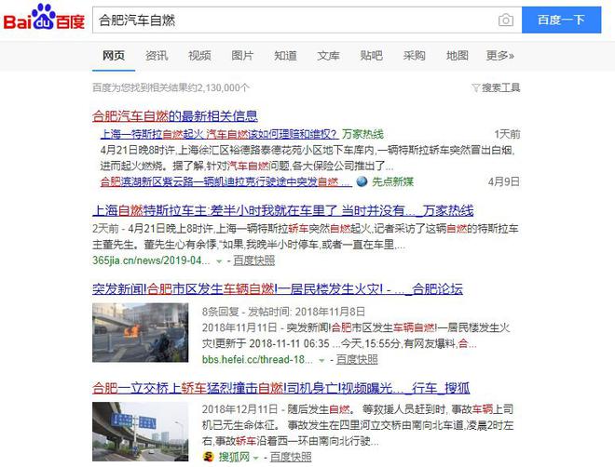
Task: Switch to the 资讯 tab
Action: click(x=157, y=56)
